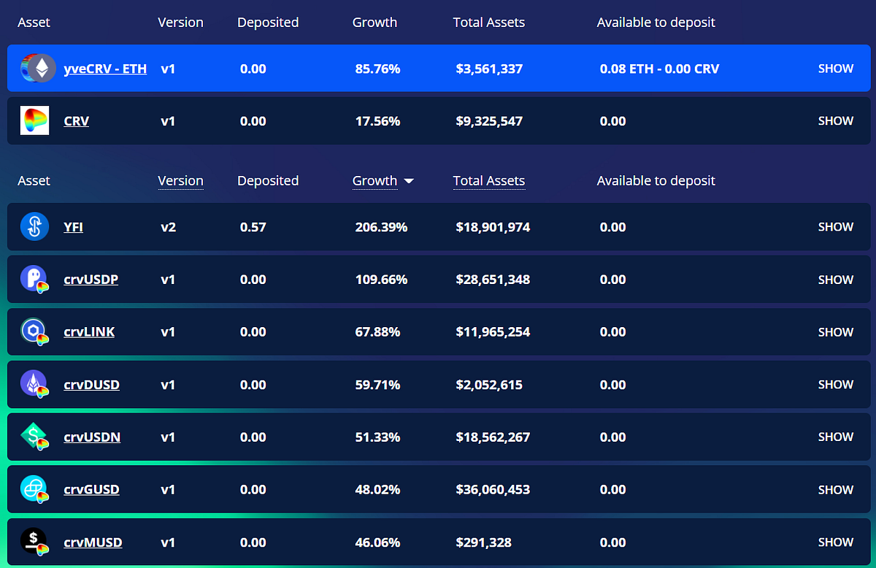Click the YFI blue logo icon
This screenshot has width=876, height=568.
[34, 227]
